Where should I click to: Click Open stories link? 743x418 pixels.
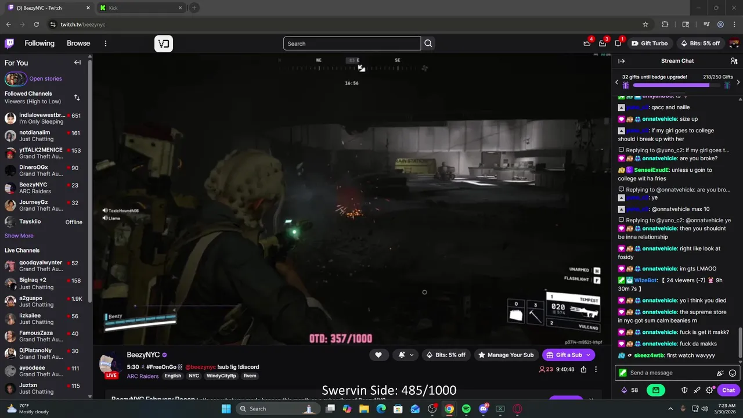click(46, 79)
